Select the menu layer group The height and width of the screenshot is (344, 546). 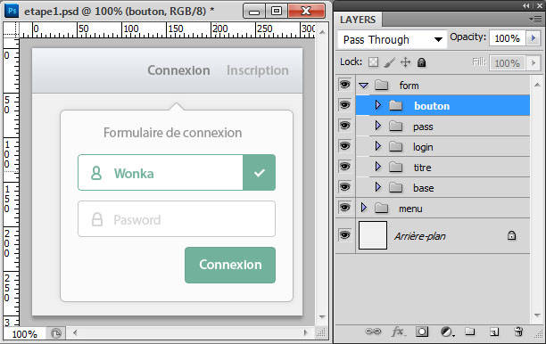[443, 208]
